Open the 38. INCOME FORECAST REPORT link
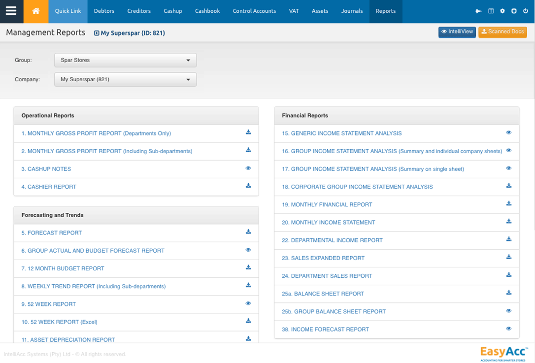The image size is (535, 363). (x=325, y=329)
